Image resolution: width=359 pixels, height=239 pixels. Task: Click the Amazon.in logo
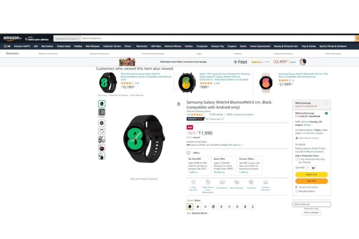(x=12, y=38)
